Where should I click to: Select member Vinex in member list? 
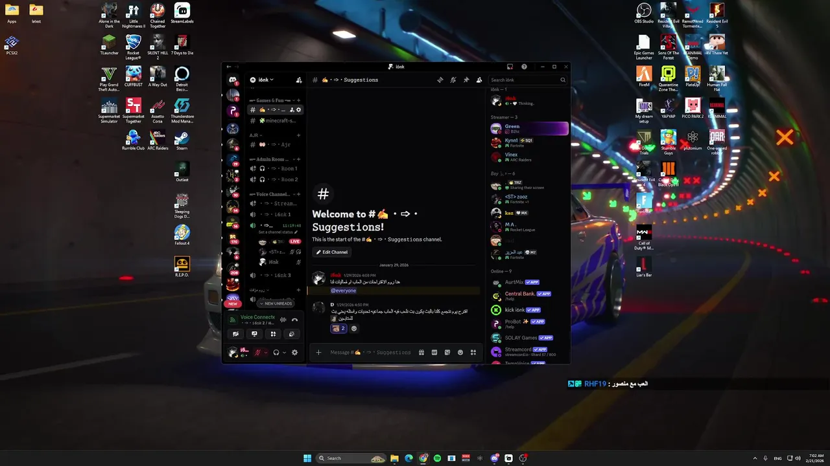pyautogui.click(x=529, y=157)
